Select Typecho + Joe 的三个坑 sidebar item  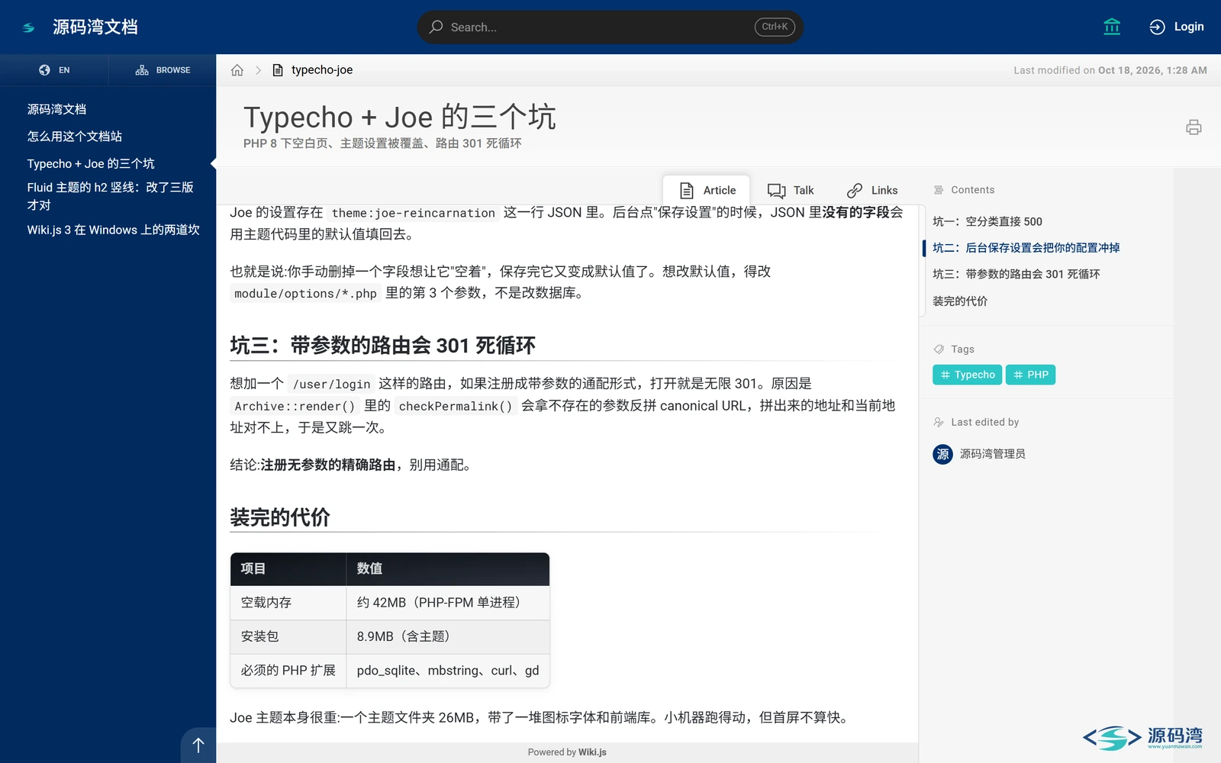91,164
